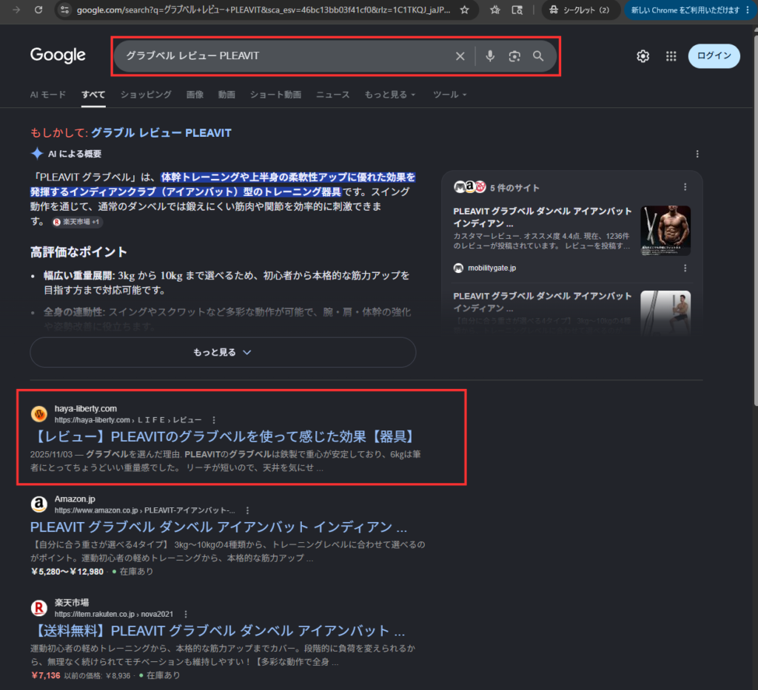Open the first PLEAVIT グラブベル source card title
This screenshot has height=690, width=758.
pos(543,217)
